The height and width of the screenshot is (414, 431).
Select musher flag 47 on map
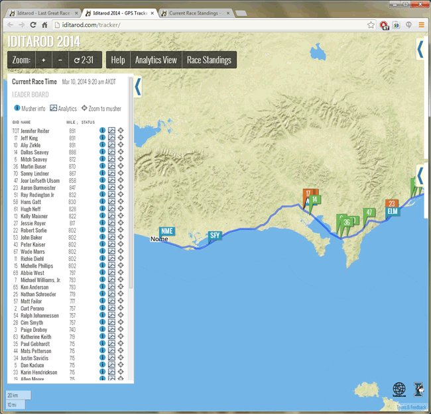click(x=369, y=212)
